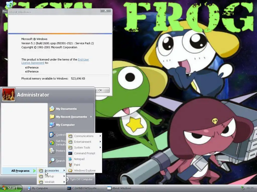
Task: Switch to My Computer taskbar button
Action: coord(45,188)
